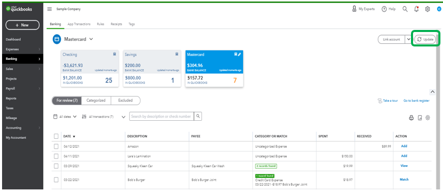Viewport: 443px width, 192px height.
Task: Click the Banking tab
Action: tap(55, 24)
